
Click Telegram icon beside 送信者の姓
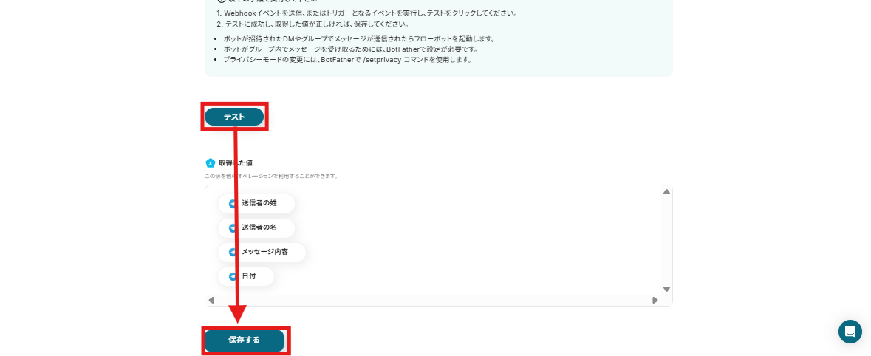point(233,204)
